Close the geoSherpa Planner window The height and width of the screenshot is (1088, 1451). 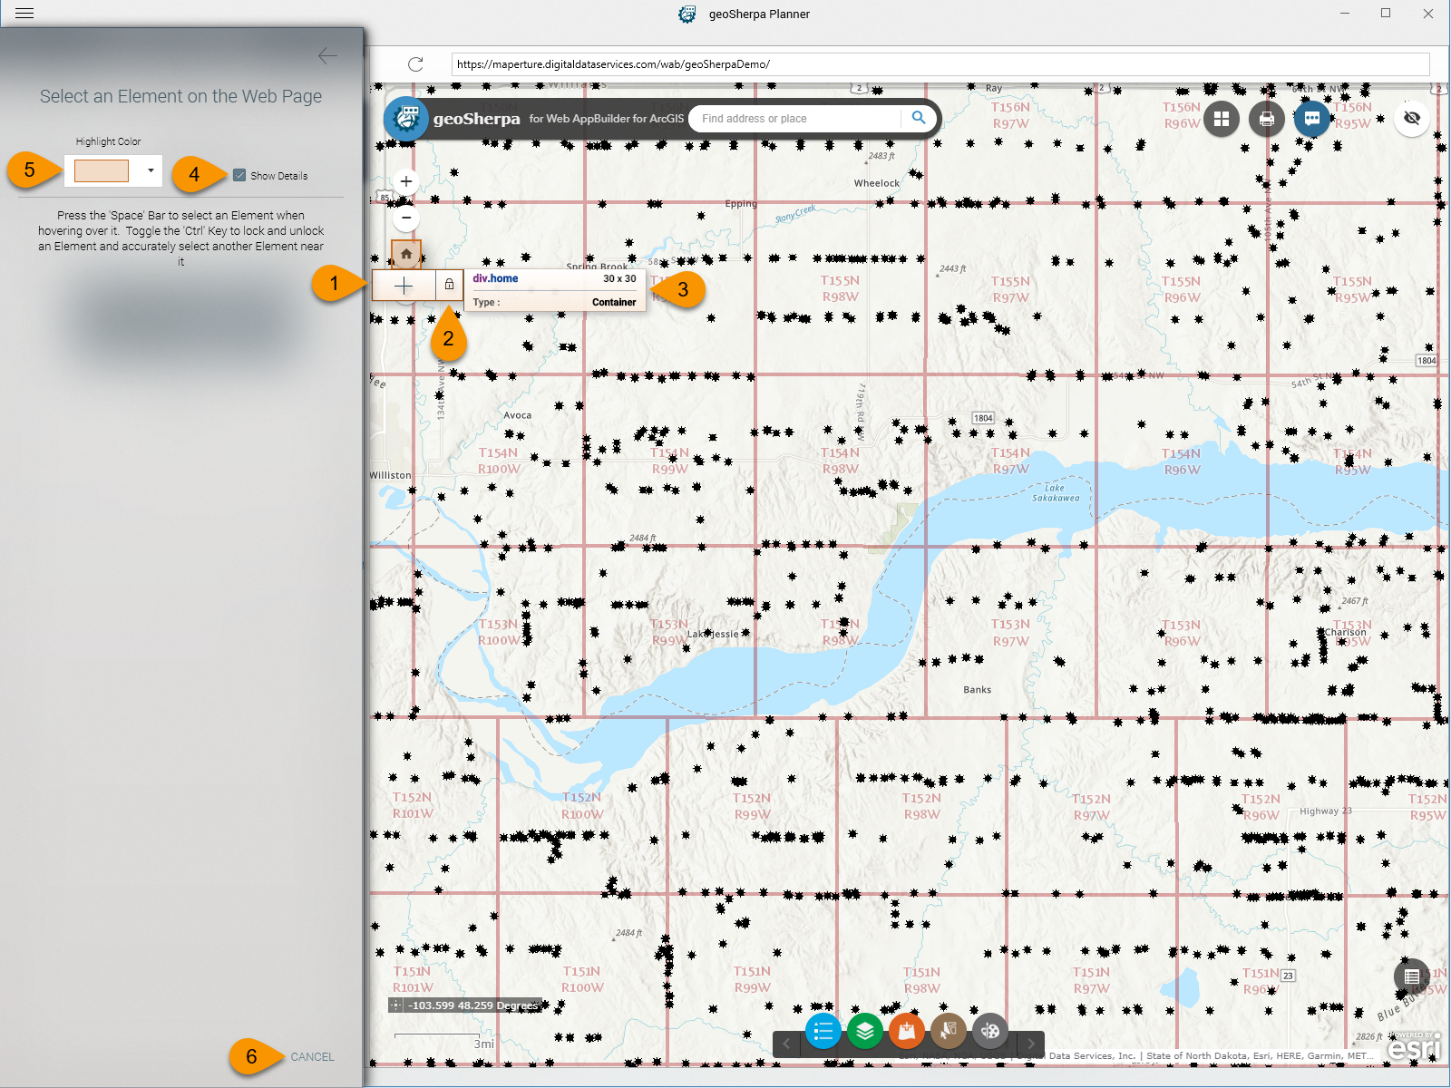[1428, 14]
